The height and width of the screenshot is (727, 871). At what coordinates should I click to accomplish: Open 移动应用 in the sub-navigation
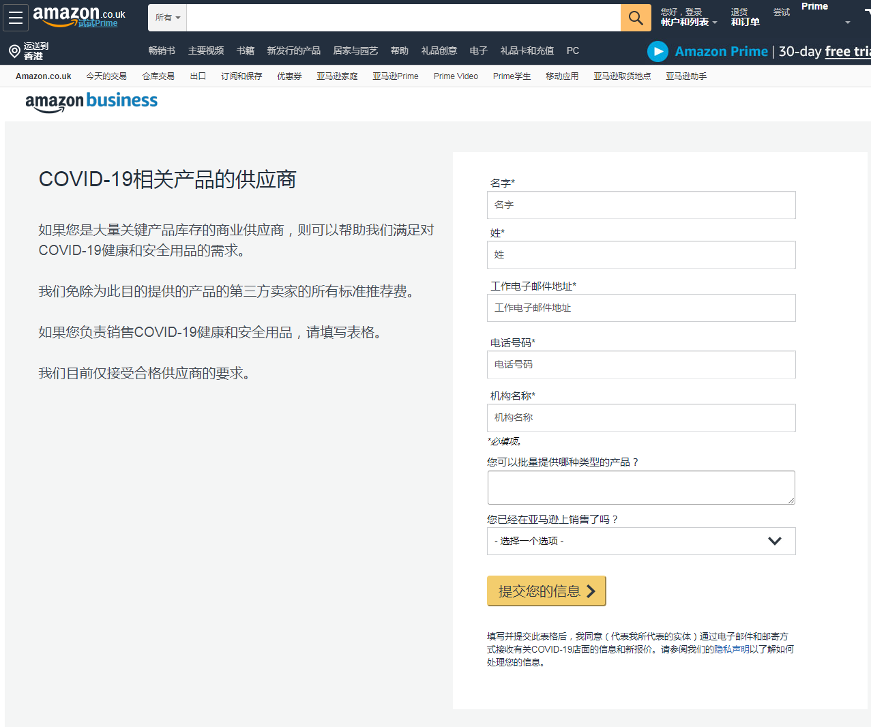click(562, 76)
